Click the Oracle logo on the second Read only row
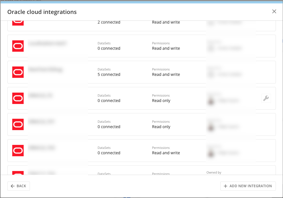The image size is (283, 198). point(18,124)
